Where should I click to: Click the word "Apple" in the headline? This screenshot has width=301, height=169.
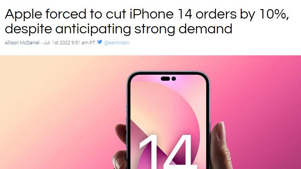pos(24,14)
